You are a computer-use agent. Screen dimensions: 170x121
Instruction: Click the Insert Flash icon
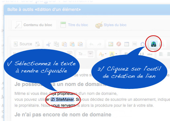[119, 44]
